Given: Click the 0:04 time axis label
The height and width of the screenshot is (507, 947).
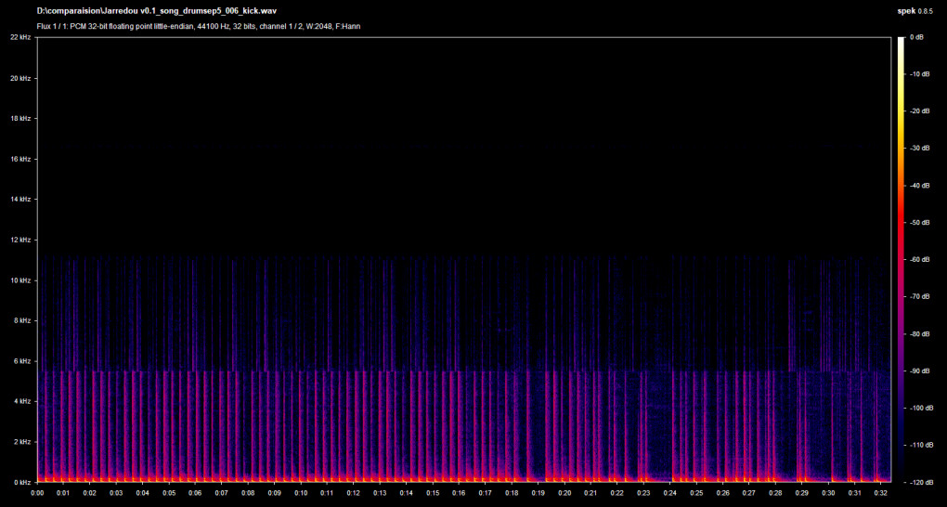Looking at the screenshot, I should pos(143,493).
